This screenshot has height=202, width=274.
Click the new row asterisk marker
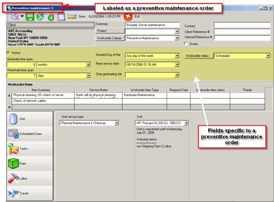point(9,107)
